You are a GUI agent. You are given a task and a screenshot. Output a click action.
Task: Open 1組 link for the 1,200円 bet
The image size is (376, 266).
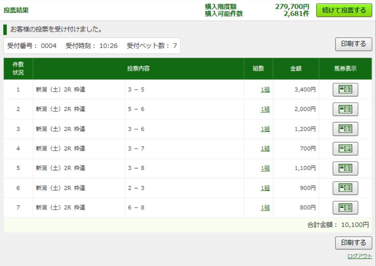[x=265, y=129]
